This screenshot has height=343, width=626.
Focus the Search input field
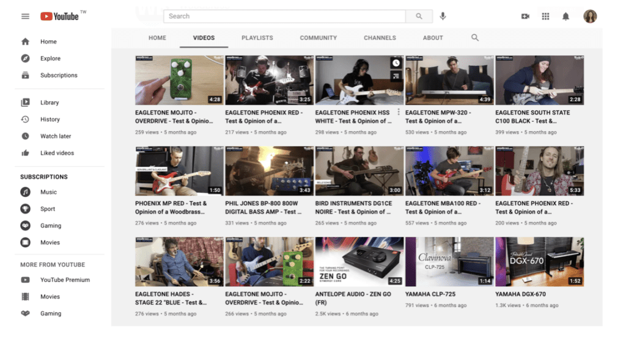pos(285,16)
